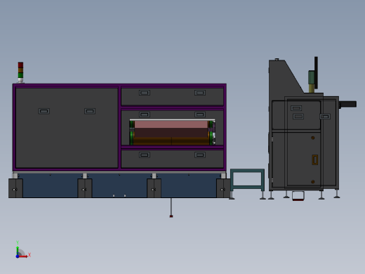
Task: Select the bottom right drawer panel of purple cabinet
Action: point(172,159)
